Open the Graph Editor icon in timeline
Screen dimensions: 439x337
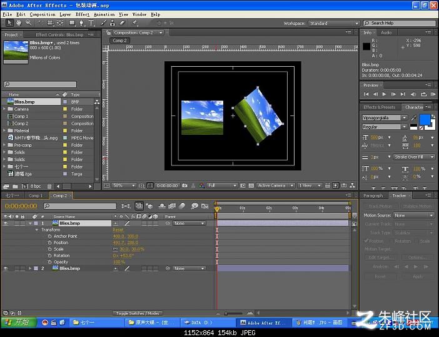tap(205, 206)
